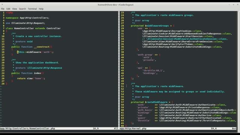Viewport: 240px width, 135px height.
Task: Click 'namespace App\Http\Controllers;' line
Action: [x=27, y=18]
